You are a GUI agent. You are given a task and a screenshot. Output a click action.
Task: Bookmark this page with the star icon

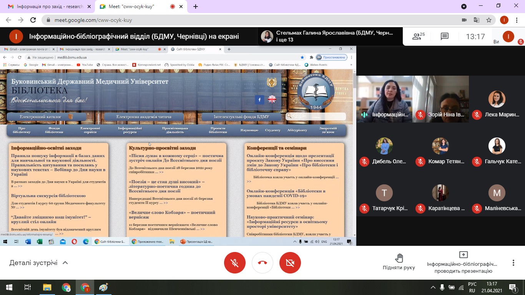click(489, 20)
